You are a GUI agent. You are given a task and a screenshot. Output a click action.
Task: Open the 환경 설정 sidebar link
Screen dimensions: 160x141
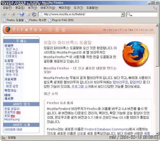tap(12, 86)
